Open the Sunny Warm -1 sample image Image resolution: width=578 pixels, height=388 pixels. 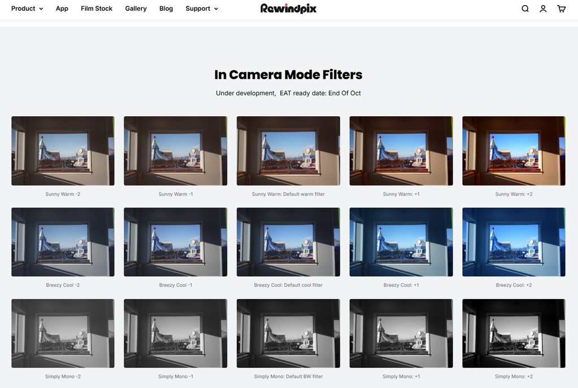point(176,151)
